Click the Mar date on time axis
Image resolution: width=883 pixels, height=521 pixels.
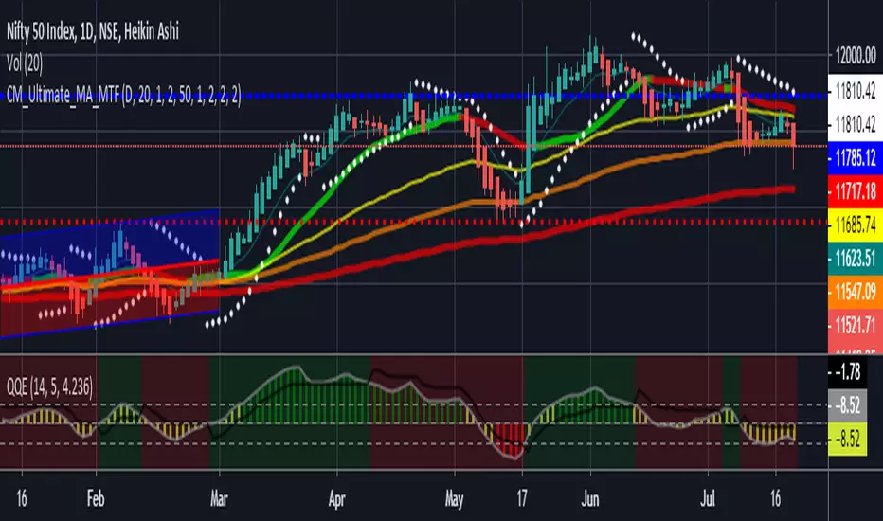point(219,499)
